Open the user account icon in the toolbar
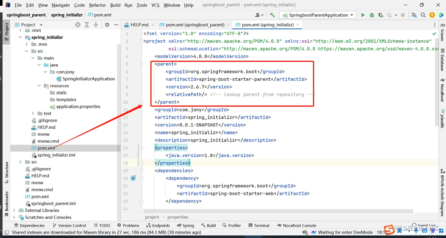 259,15
